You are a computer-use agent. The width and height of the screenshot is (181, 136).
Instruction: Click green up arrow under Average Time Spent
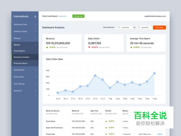[131, 47]
